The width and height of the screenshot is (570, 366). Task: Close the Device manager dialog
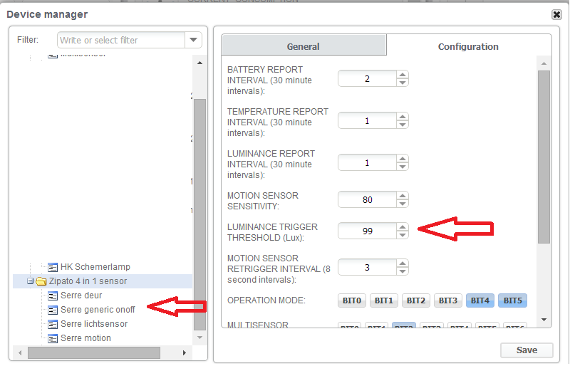556,14
